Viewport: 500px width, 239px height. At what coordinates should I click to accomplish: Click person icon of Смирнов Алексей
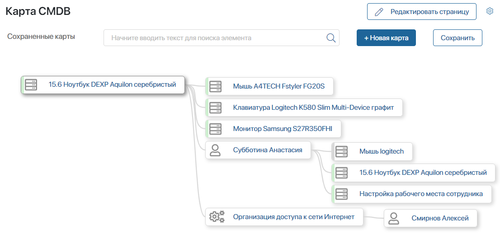click(394, 218)
